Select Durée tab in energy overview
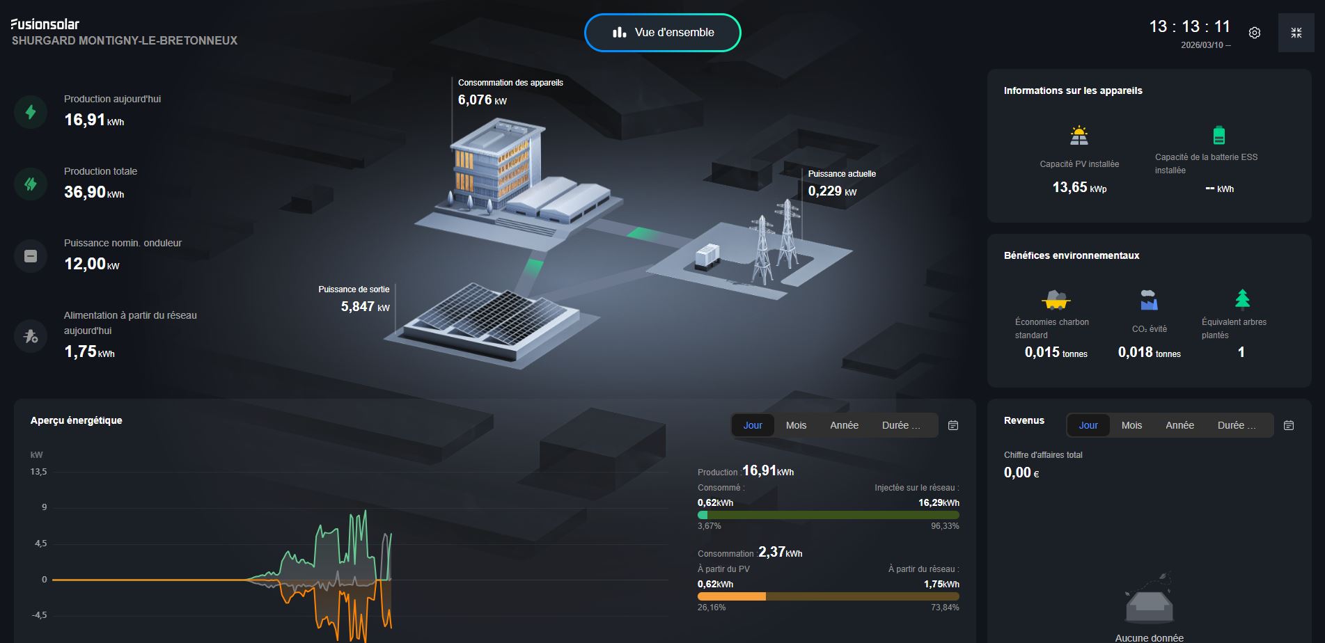This screenshot has height=643, width=1325. [900, 425]
